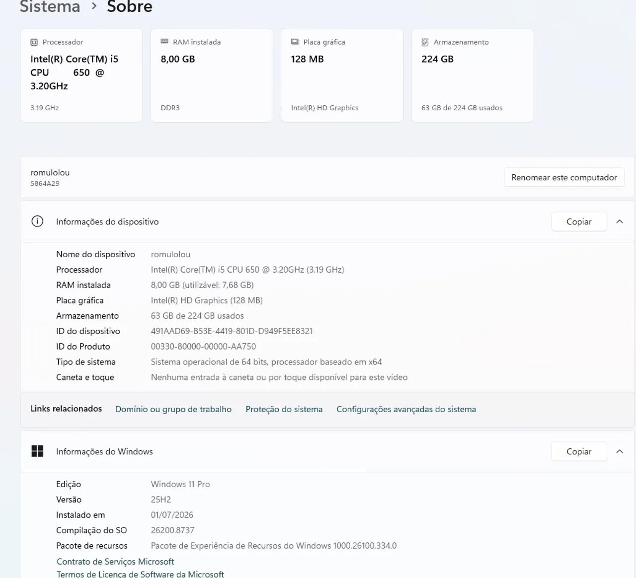636x578 pixels.
Task: Click the info circle icon beside Informações do dispositivo
Action: (x=37, y=221)
